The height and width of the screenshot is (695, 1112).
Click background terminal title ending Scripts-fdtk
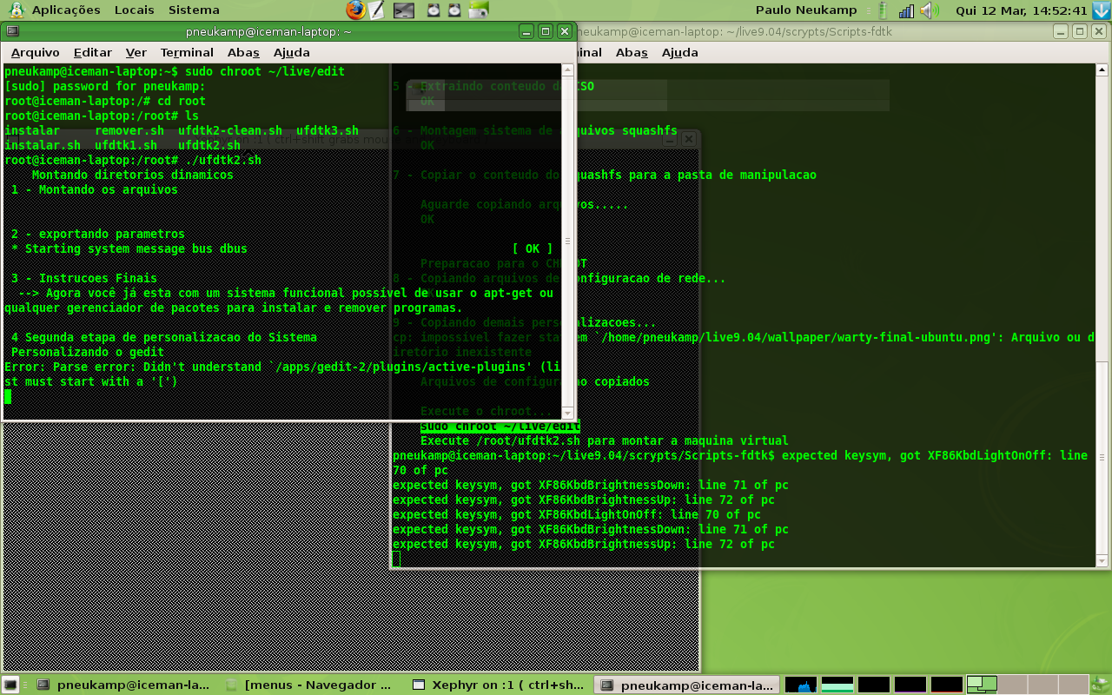click(x=734, y=31)
